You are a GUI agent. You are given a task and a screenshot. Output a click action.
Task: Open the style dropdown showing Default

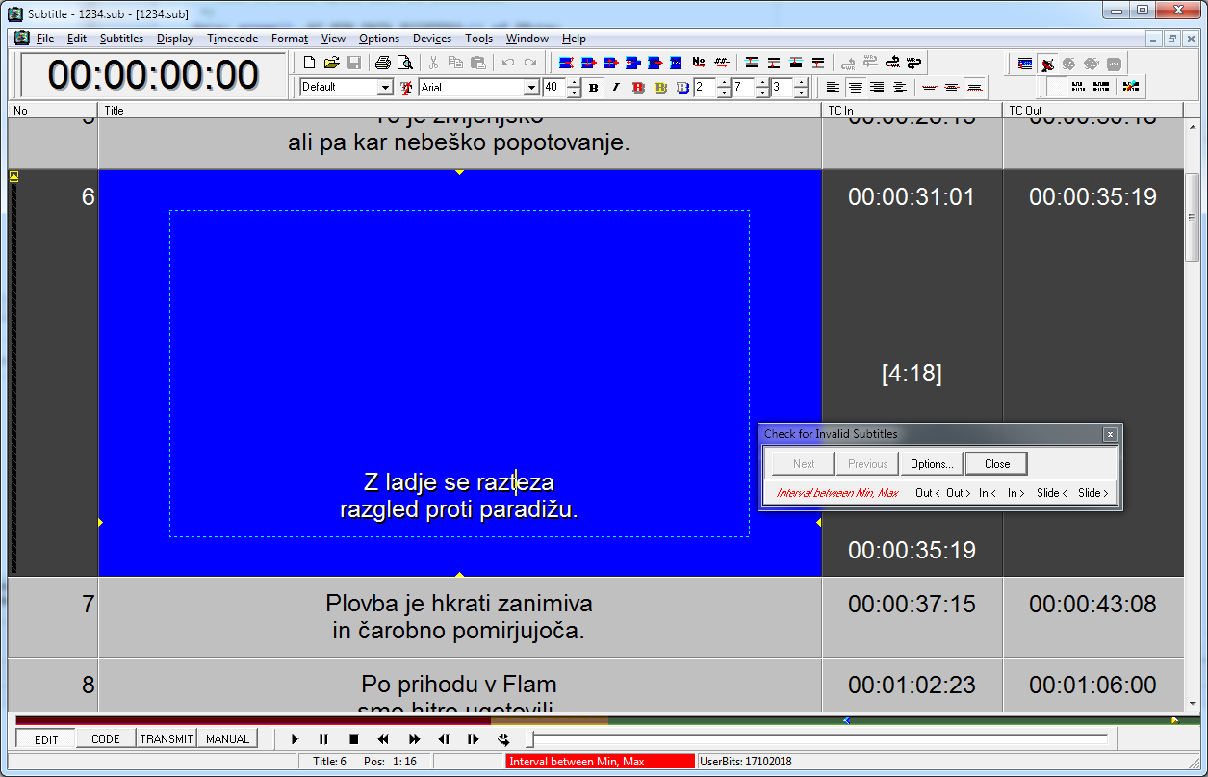(x=386, y=88)
